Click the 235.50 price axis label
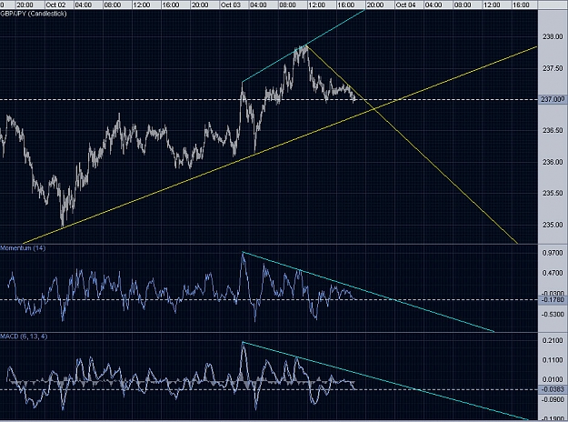The height and width of the screenshot is (422, 568). pos(553,193)
